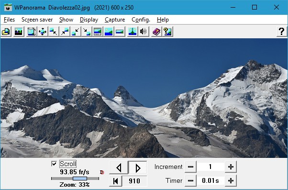Click the 93.85 fr/s frame rate text
This screenshot has height=190, width=288.
75,172
